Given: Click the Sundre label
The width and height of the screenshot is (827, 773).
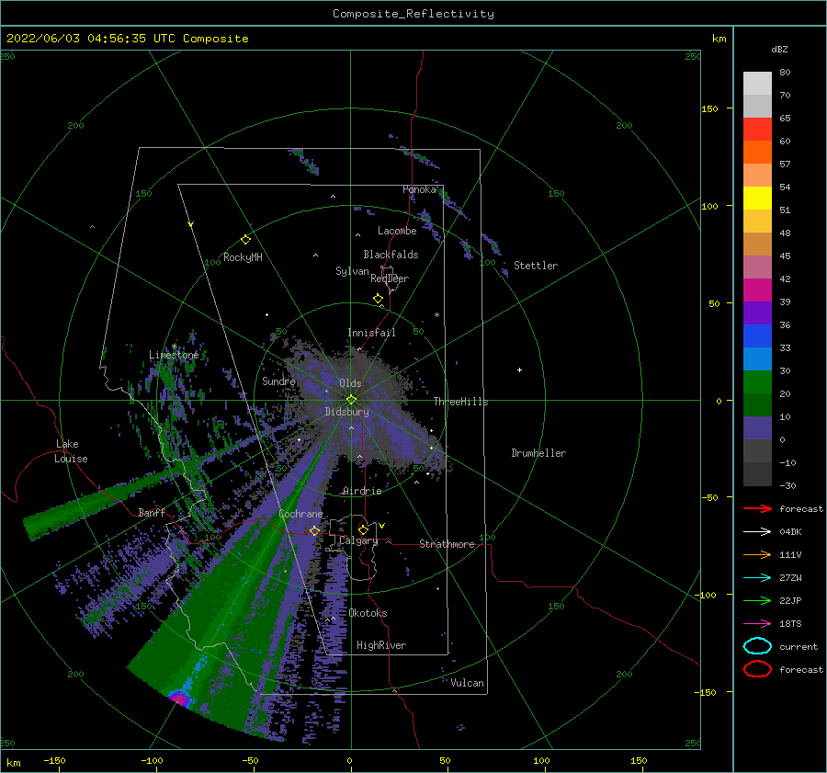Looking at the screenshot, I should tap(278, 381).
